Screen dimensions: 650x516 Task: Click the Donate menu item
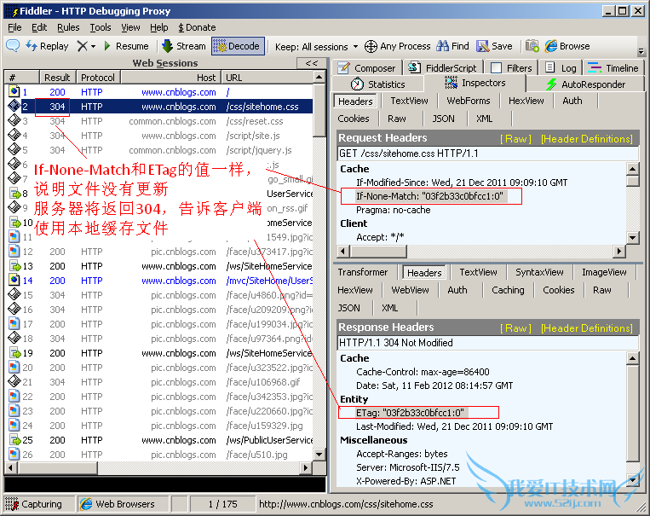tap(197, 27)
